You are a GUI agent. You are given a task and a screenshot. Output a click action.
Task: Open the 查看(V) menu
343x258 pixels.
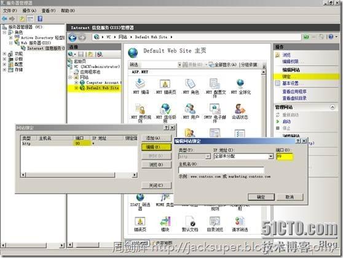(x=49, y=10)
